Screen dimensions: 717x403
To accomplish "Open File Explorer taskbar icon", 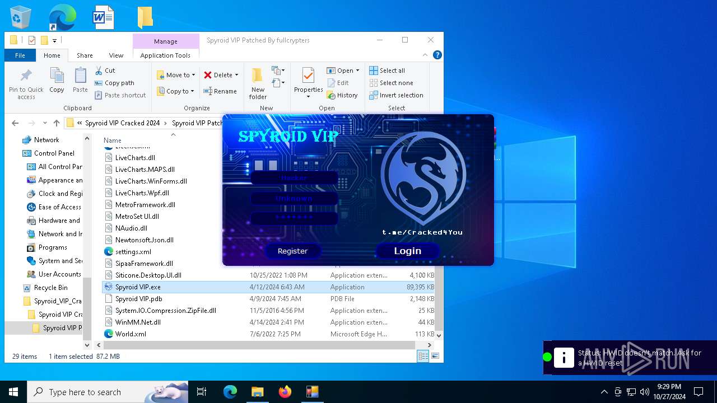I will (x=257, y=392).
